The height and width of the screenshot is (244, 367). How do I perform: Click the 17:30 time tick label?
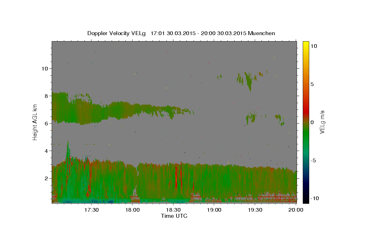[x=91, y=210]
